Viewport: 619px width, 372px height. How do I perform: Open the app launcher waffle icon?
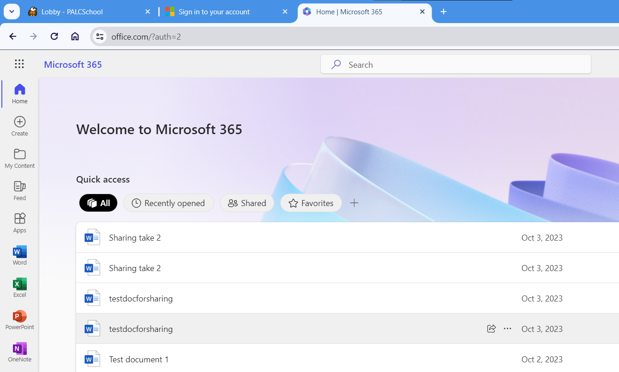19,64
